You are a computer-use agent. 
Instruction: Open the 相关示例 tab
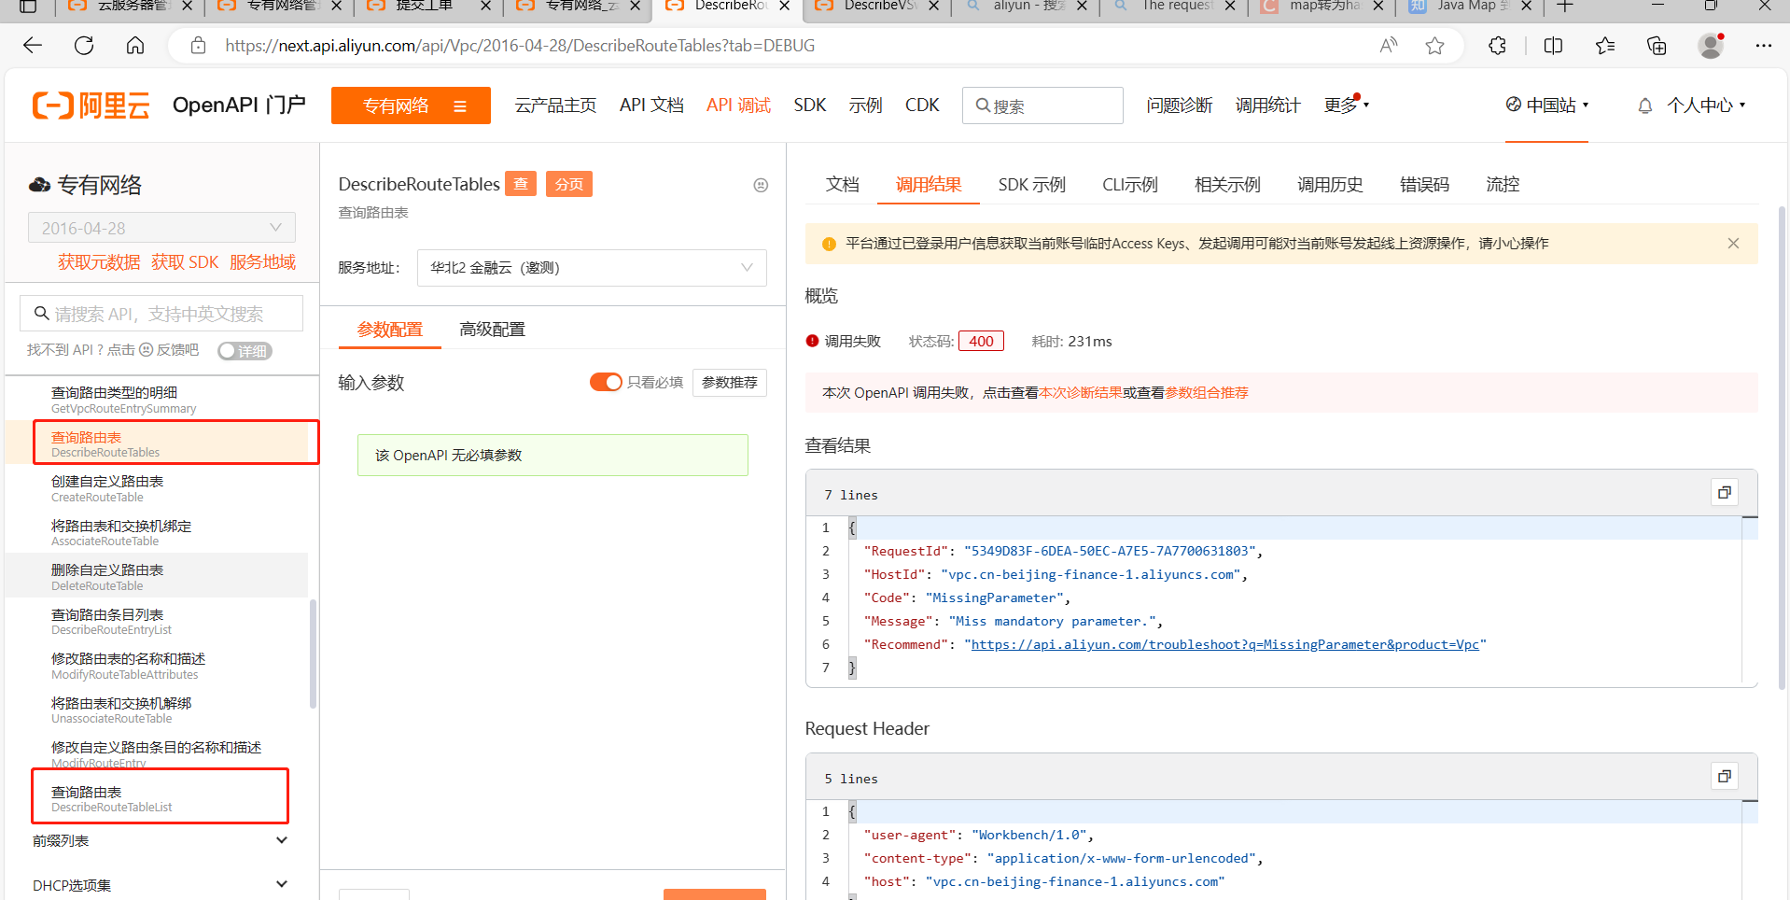(x=1227, y=185)
